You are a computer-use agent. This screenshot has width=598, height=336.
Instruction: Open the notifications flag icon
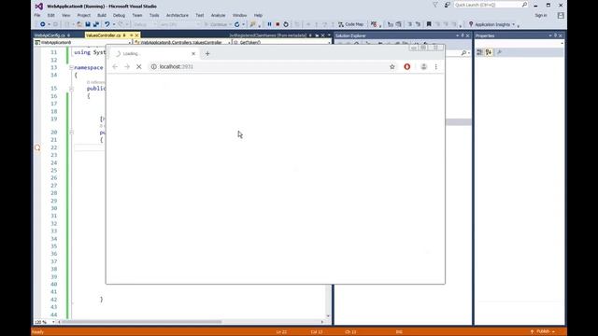pyautogui.click(x=435, y=5)
